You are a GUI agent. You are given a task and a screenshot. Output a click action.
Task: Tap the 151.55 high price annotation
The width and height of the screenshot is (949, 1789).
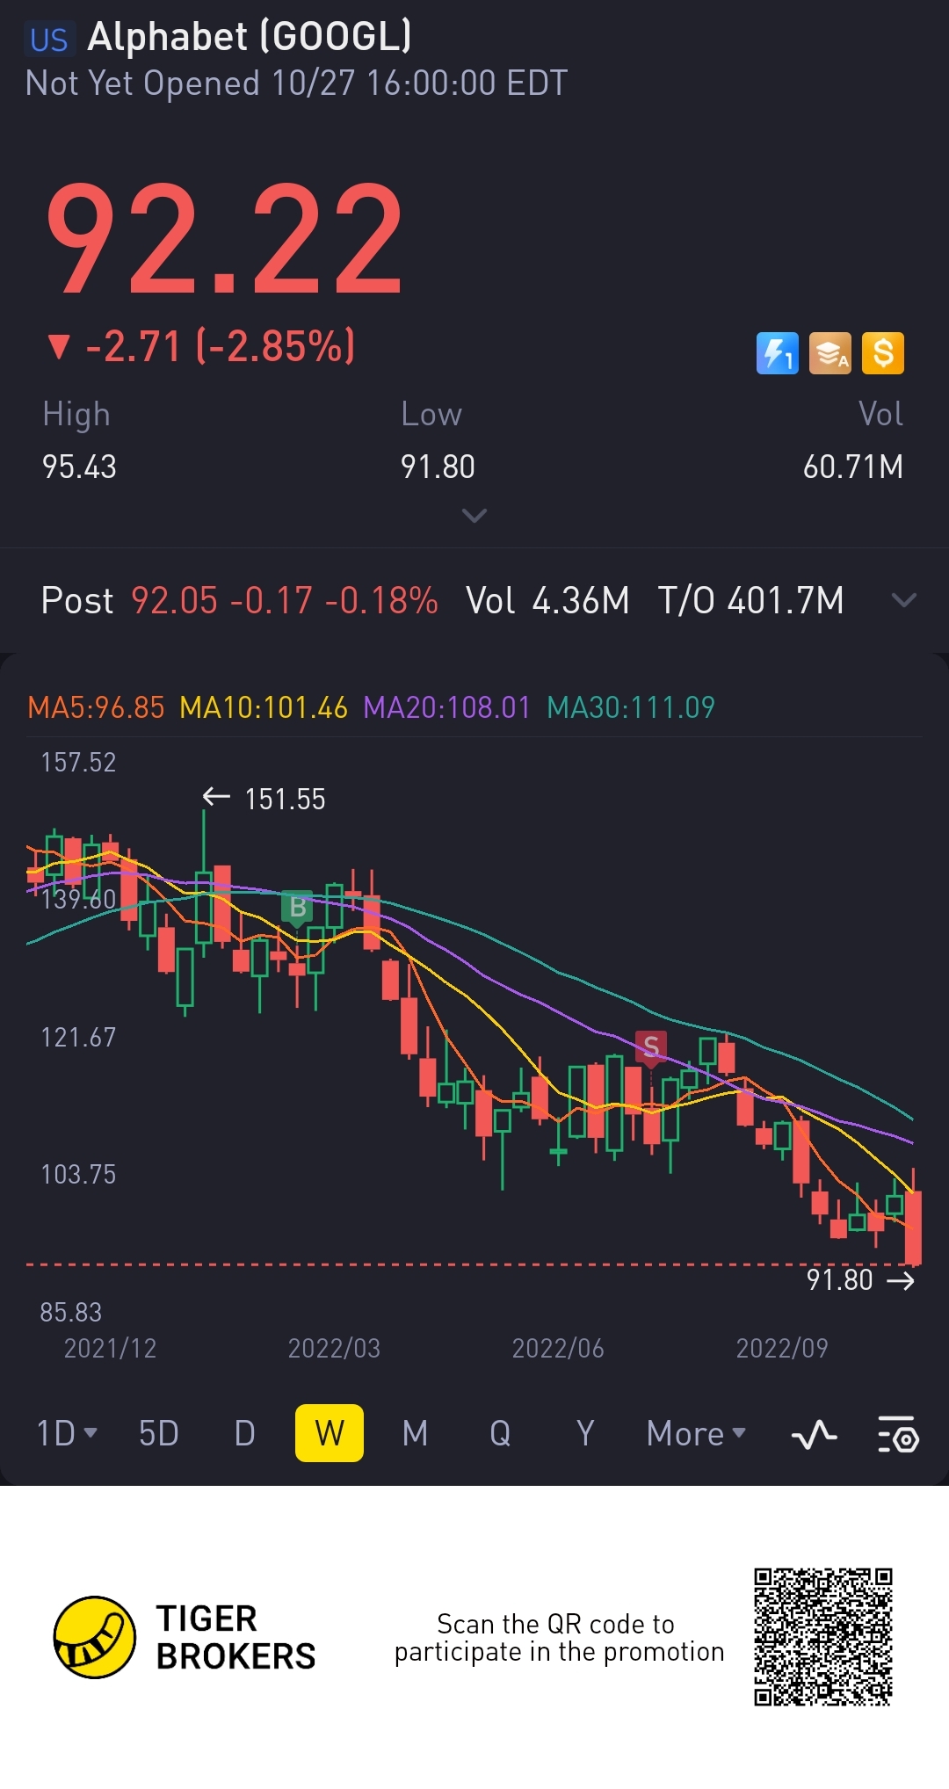pyautogui.click(x=285, y=799)
